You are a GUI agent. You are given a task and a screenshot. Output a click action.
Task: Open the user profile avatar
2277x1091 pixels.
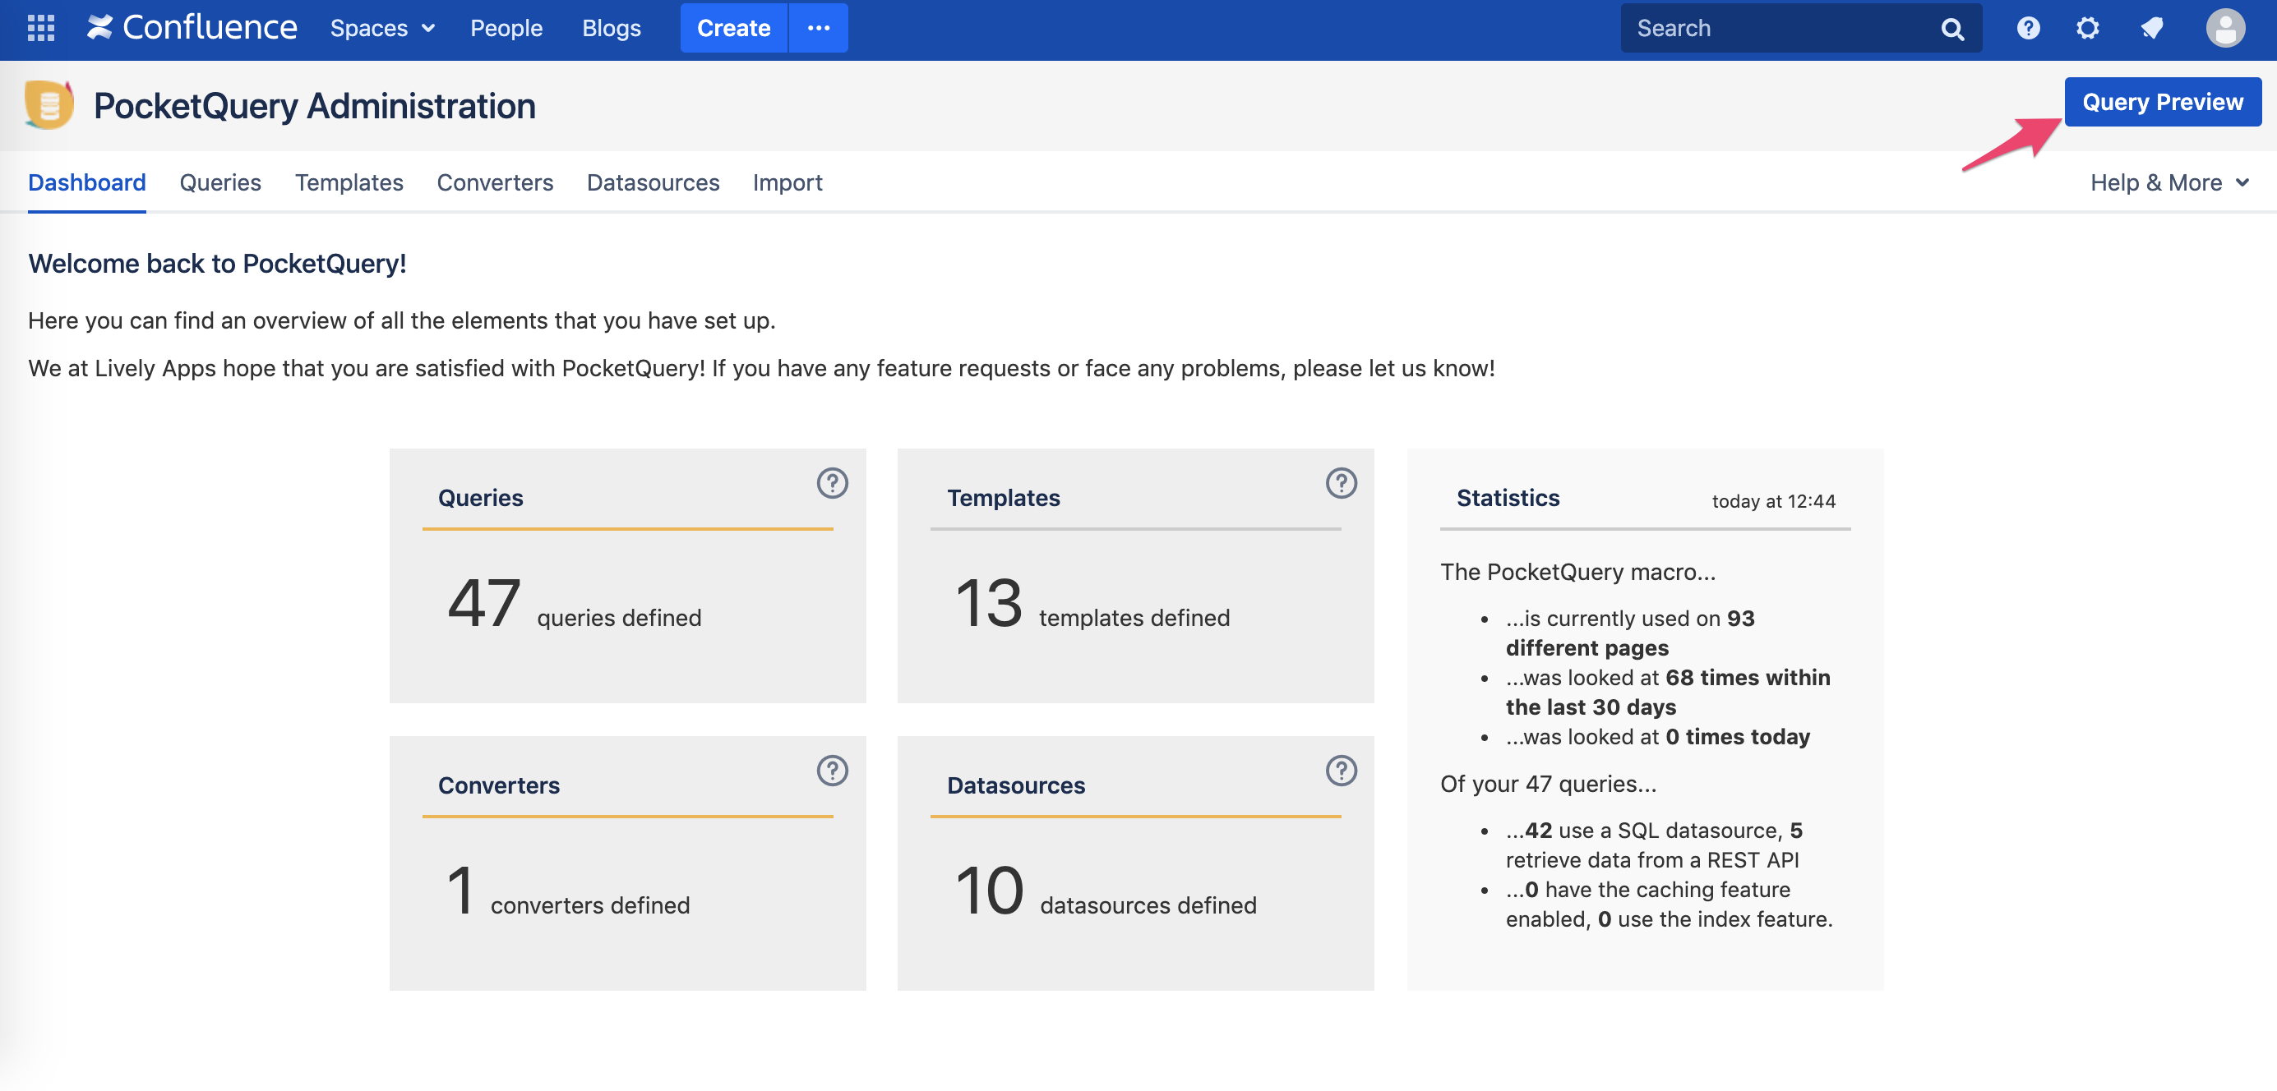[x=2225, y=28]
